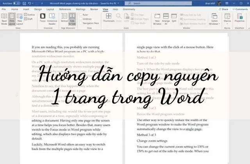Click the right document page

[x=176, y=98]
